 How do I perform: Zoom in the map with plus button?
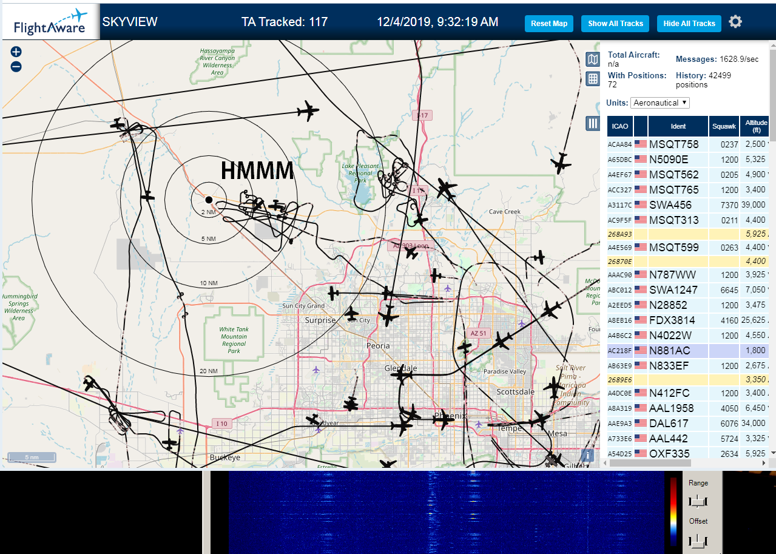[x=16, y=52]
